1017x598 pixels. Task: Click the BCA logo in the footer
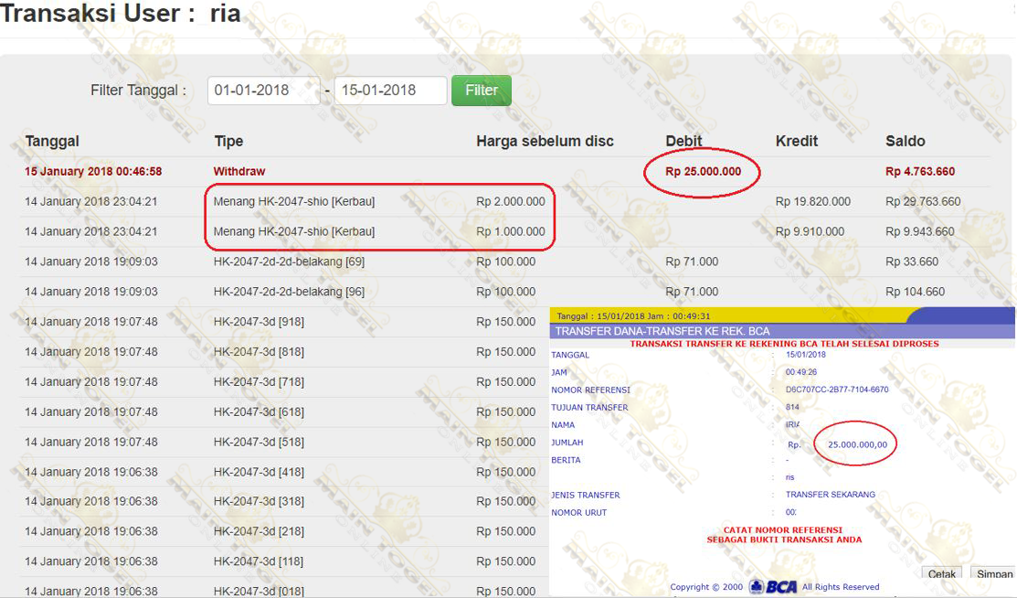pos(773,587)
